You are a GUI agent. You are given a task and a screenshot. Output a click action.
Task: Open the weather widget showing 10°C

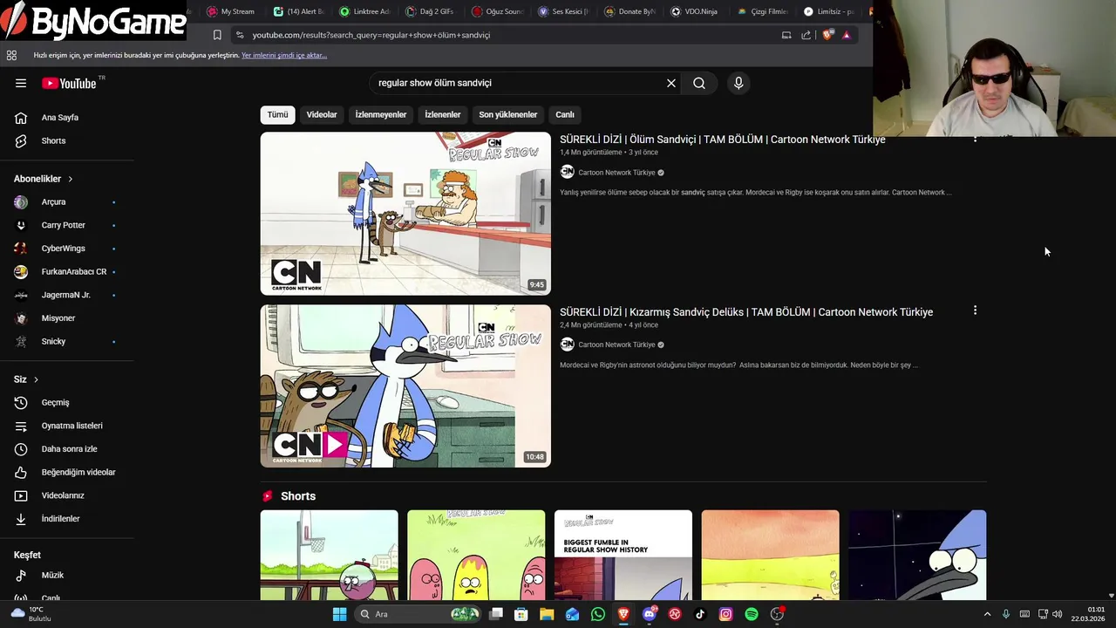tap(31, 614)
